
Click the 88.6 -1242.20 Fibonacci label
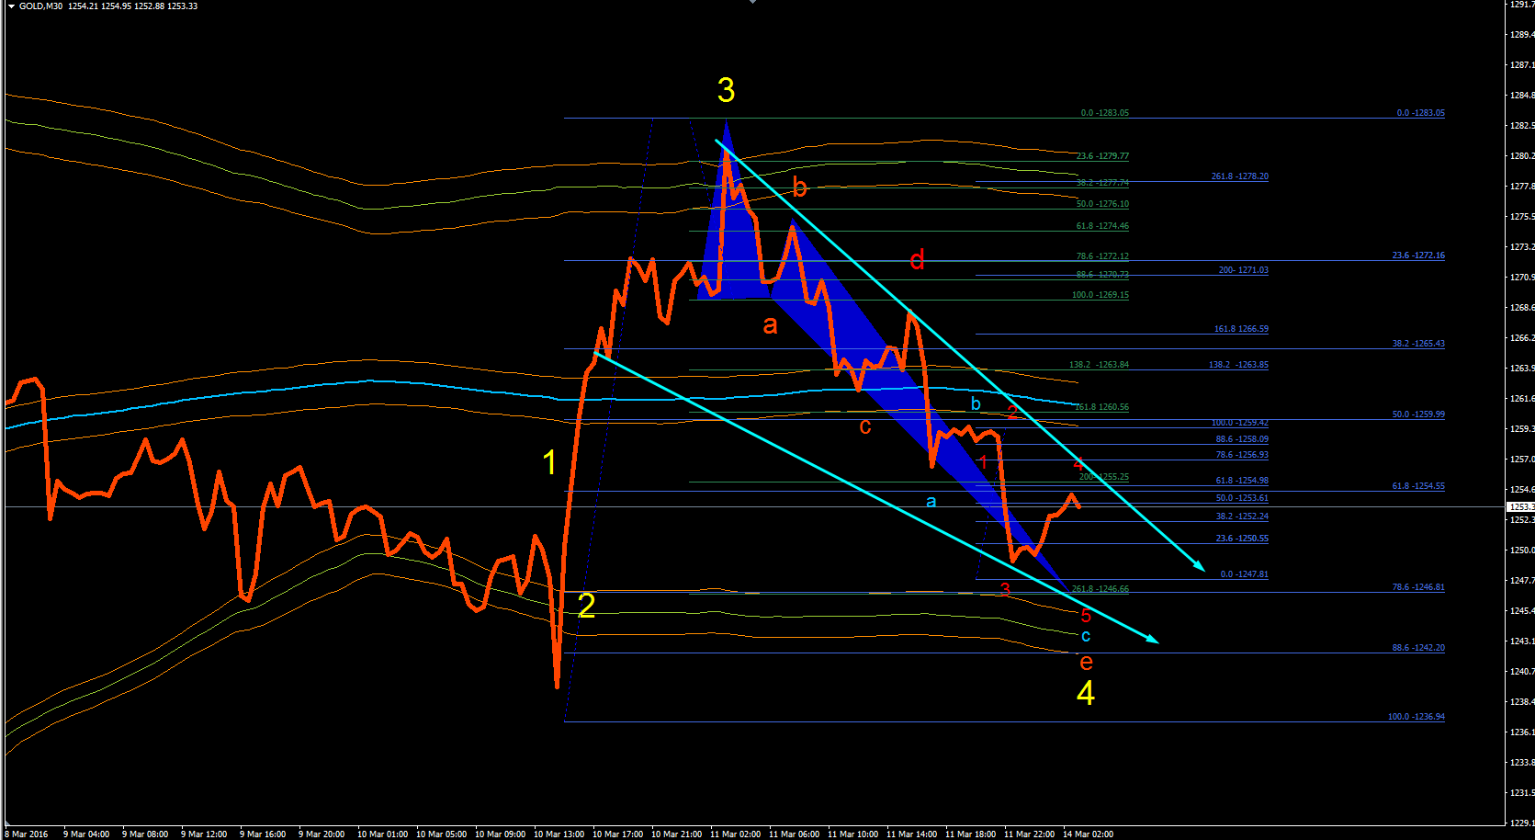(x=1418, y=648)
